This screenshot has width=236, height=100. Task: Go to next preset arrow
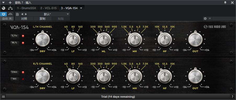(26, 14)
